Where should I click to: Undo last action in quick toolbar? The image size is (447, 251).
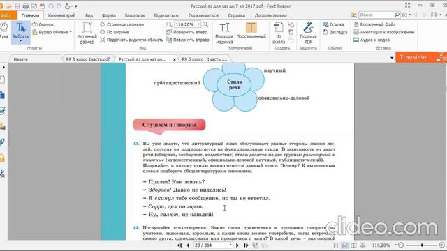51,6
